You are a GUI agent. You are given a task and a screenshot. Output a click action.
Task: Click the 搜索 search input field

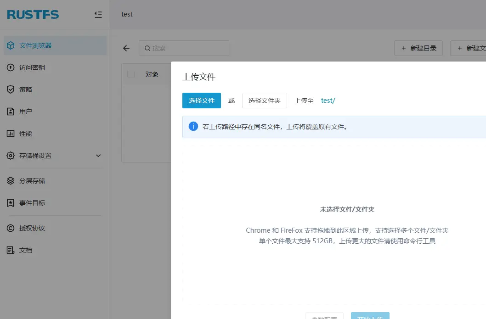tap(184, 48)
